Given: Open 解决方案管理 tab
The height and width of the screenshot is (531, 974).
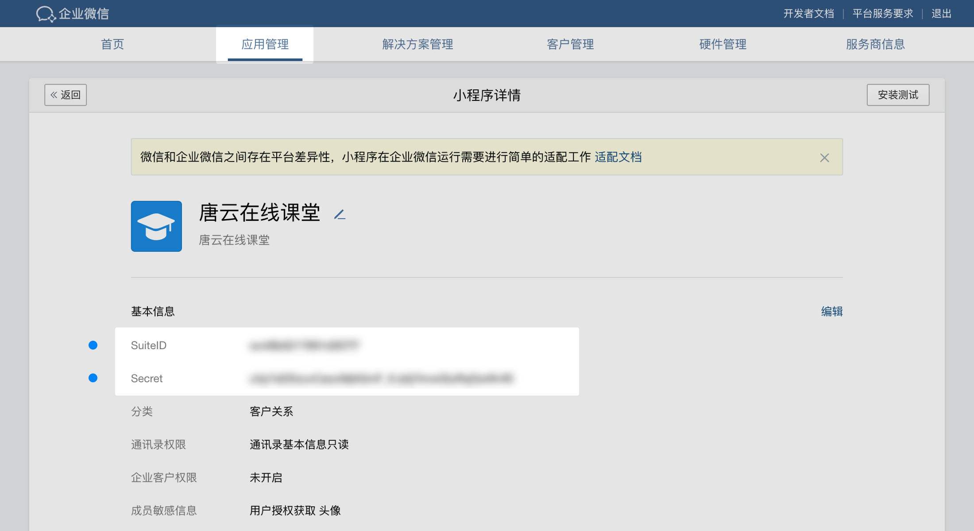Looking at the screenshot, I should pos(417,44).
